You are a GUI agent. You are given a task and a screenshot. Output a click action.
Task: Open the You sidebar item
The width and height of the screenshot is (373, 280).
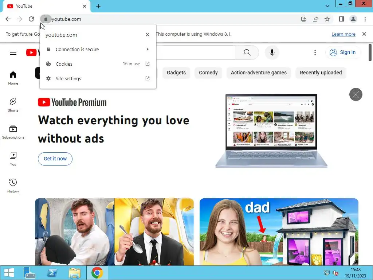click(13, 159)
